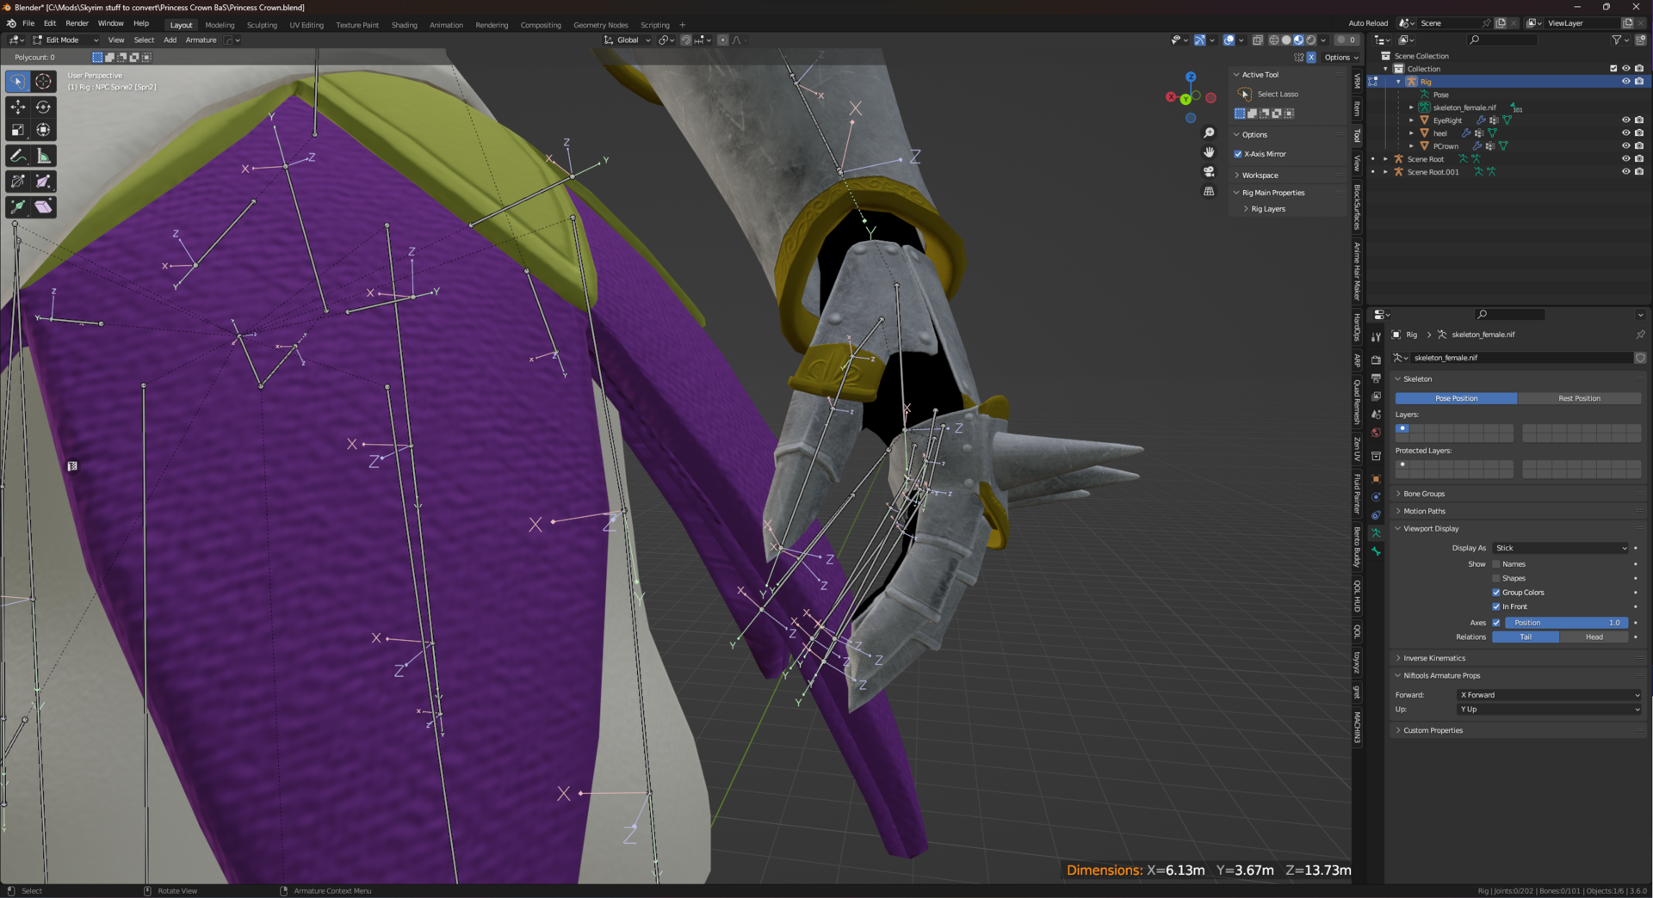Activate the 3D Cursor tool
Screen dimensions: 1653x898
point(43,81)
